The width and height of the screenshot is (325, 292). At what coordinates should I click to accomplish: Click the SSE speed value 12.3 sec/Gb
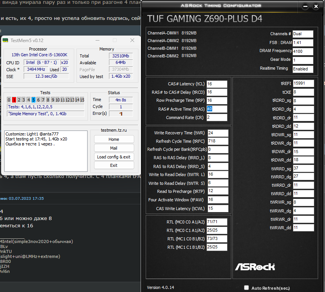click(46, 76)
